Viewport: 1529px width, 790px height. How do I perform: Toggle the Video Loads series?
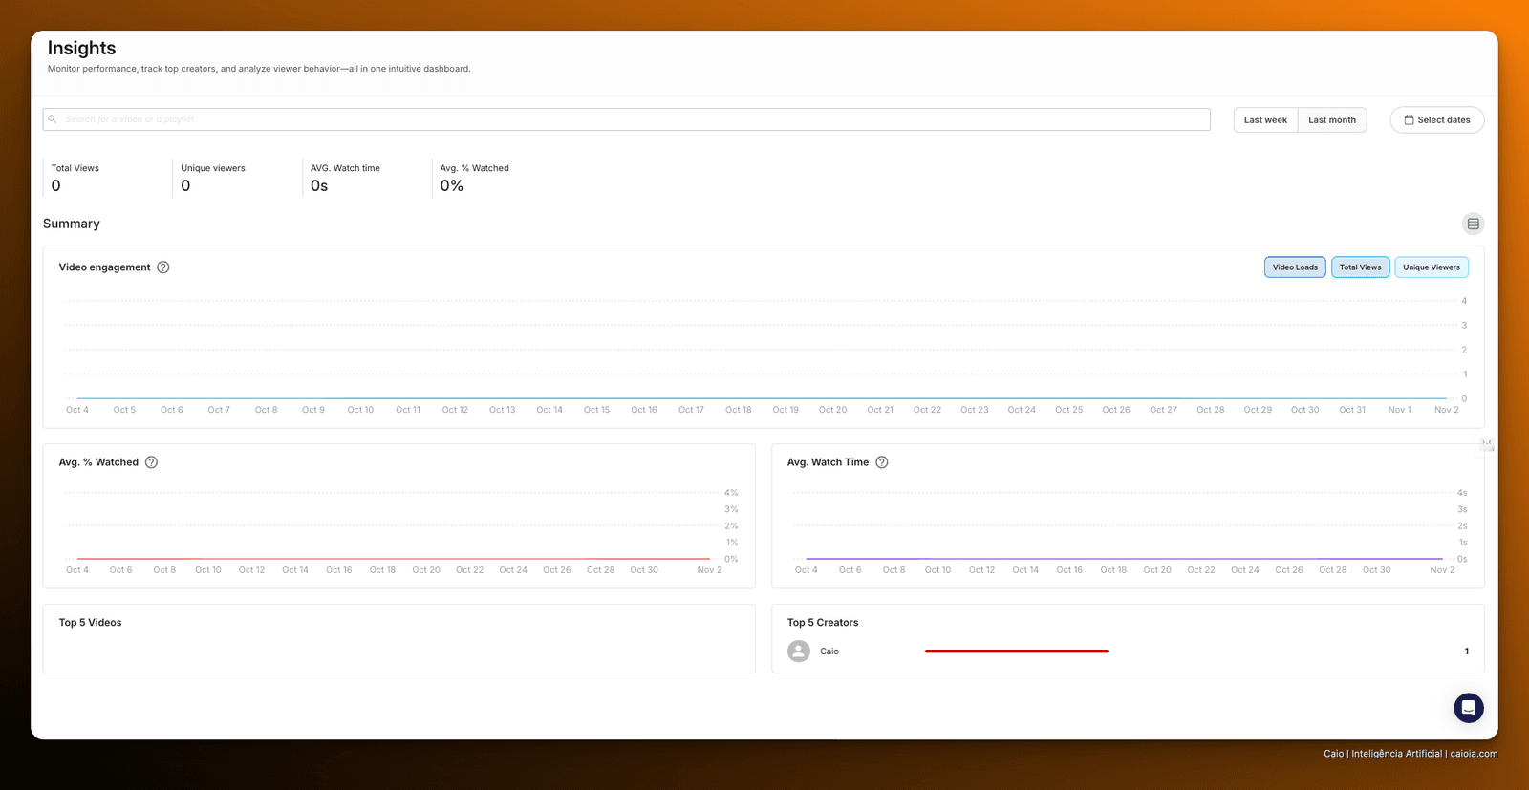click(1295, 267)
